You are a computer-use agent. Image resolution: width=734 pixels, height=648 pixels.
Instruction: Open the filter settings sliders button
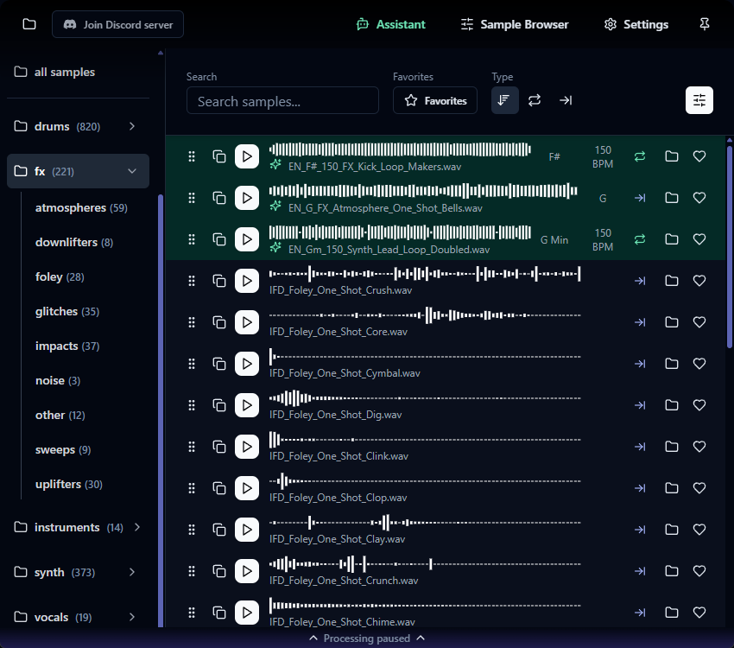click(x=699, y=100)
